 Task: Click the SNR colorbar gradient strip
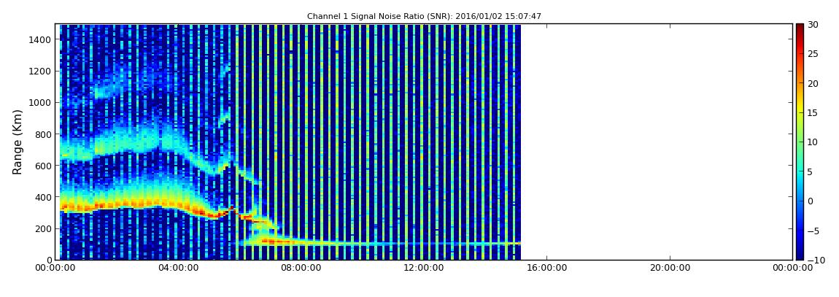(x=800, y=142)
